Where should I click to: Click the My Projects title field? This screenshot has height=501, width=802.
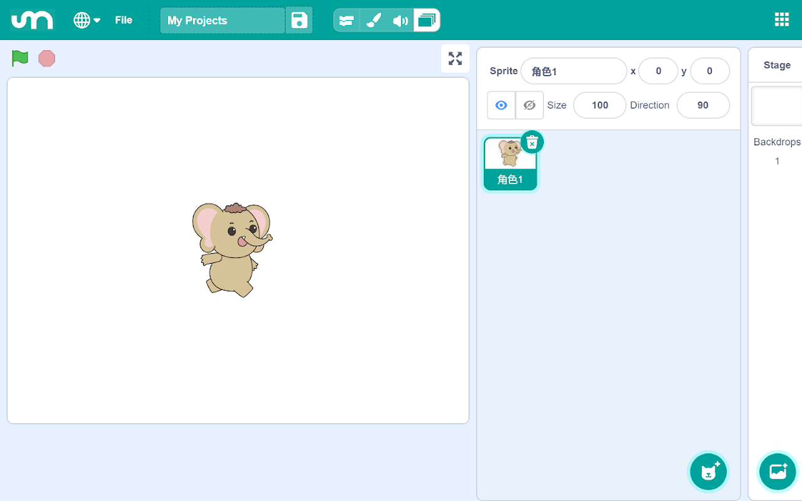tap(222, 21)
